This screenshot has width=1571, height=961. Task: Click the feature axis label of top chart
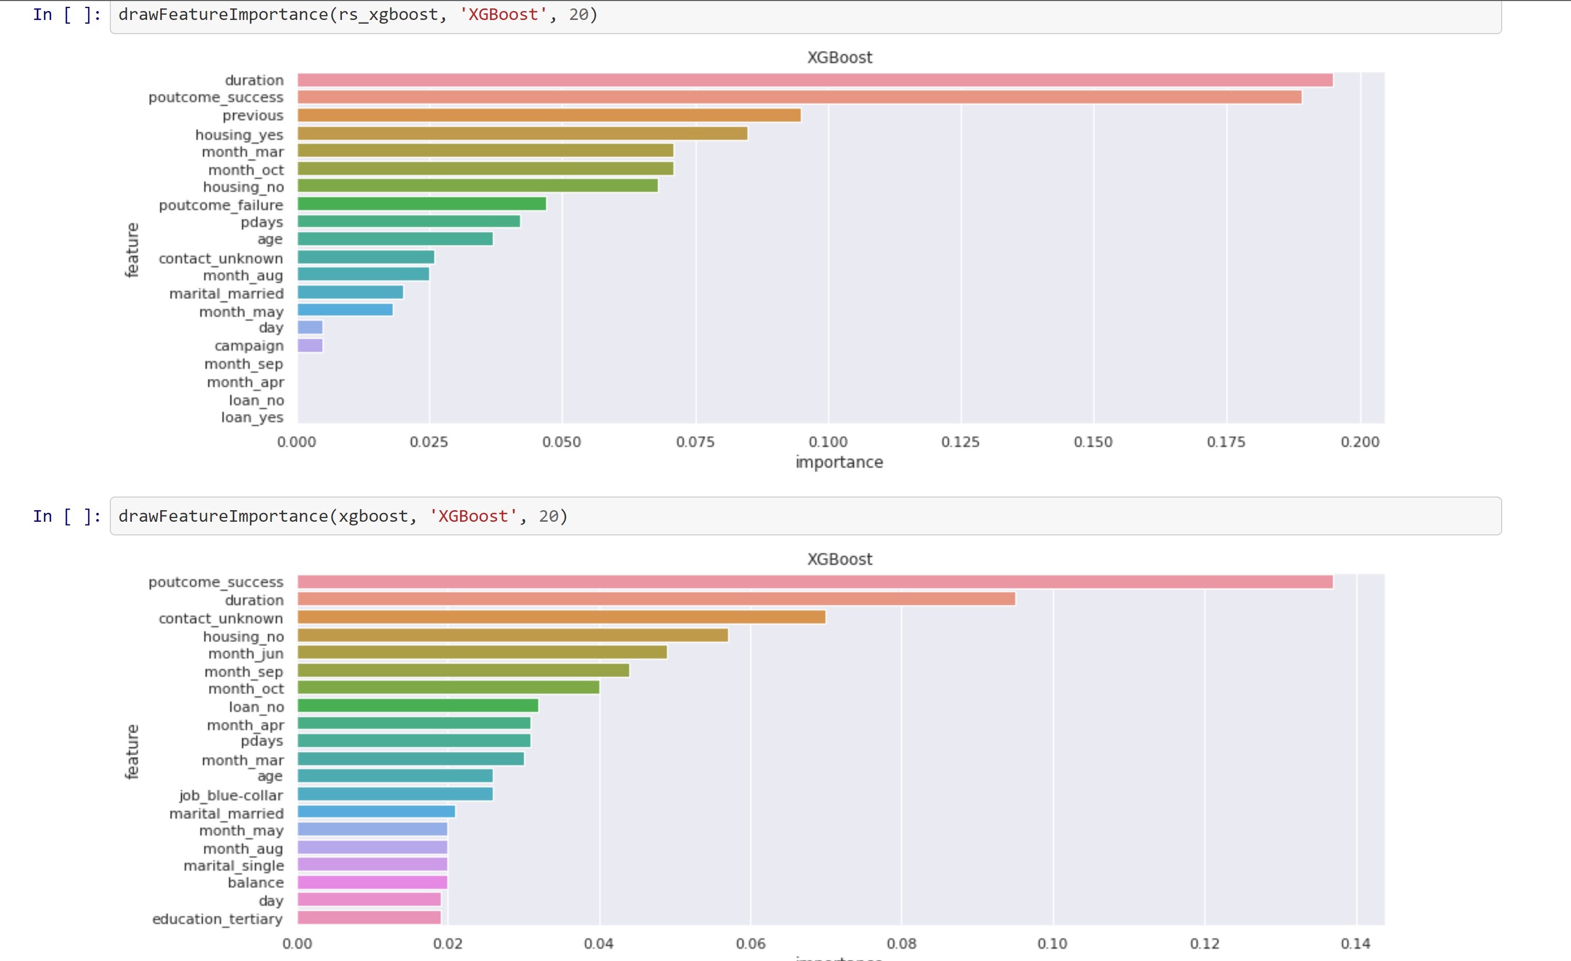coord(132,248)
